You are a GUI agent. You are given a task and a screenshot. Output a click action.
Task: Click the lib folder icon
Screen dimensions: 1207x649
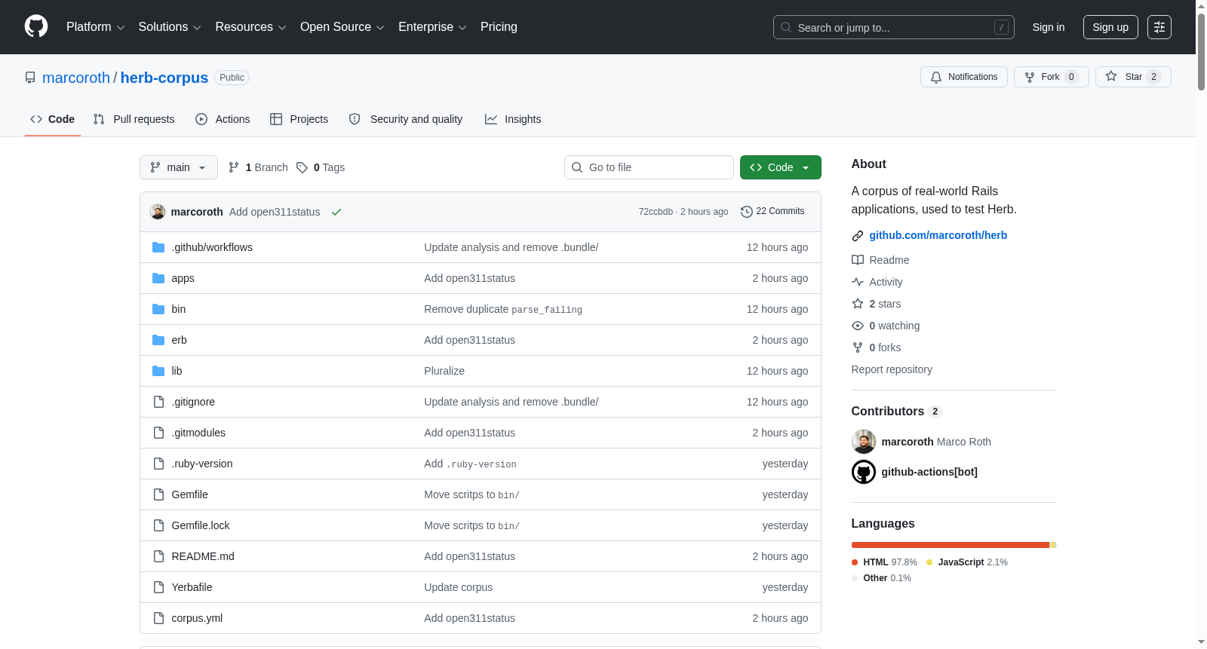tap(158, 371)
